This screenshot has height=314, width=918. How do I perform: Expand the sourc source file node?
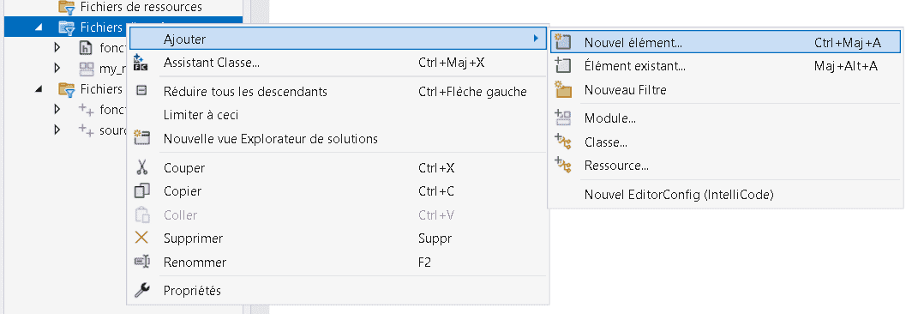click(57, 130)
